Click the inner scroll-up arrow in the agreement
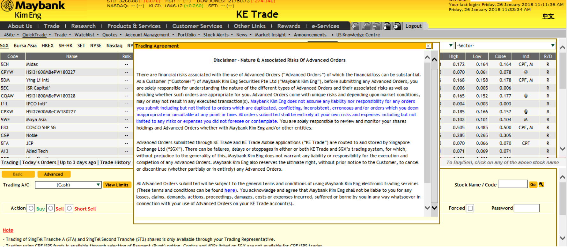This screenshot has height=249, width=567. point(427,58)
